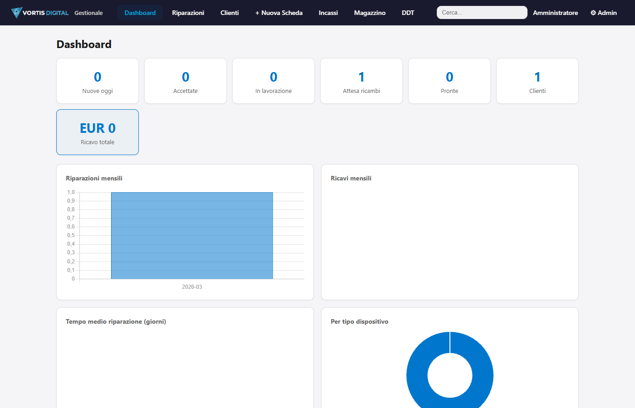Image resolution: width=635 pixels, height=408 pixels.
Task: Open the Riparazioni section
Action: (188, 13)
